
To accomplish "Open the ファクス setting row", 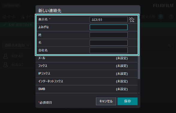I will pyautogui.click(x=86, y=66).
